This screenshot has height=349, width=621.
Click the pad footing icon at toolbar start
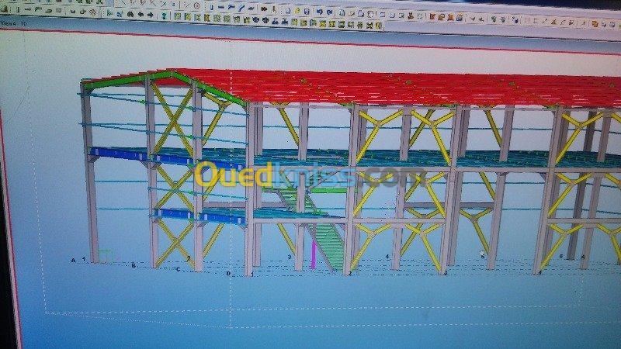[x=5, y=9]
